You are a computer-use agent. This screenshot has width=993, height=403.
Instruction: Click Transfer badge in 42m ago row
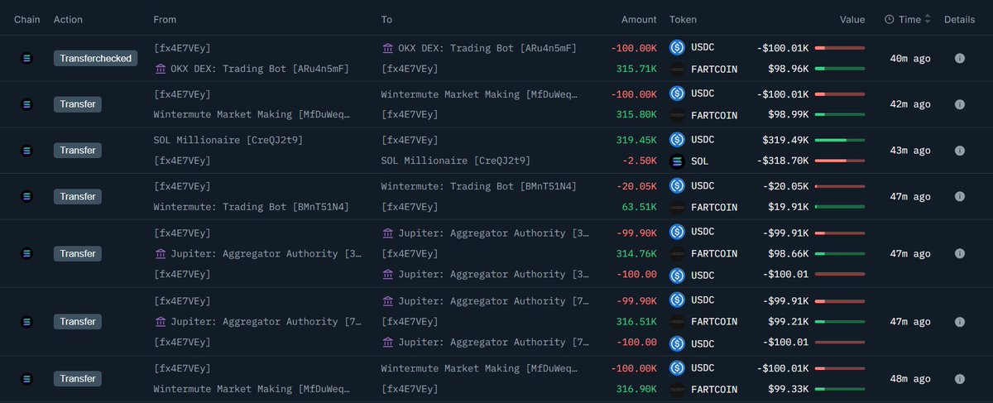point(78,104)
